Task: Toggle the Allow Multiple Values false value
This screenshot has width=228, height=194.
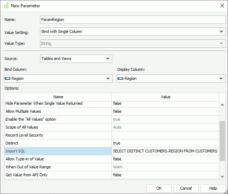Action: tap(165, 111)
